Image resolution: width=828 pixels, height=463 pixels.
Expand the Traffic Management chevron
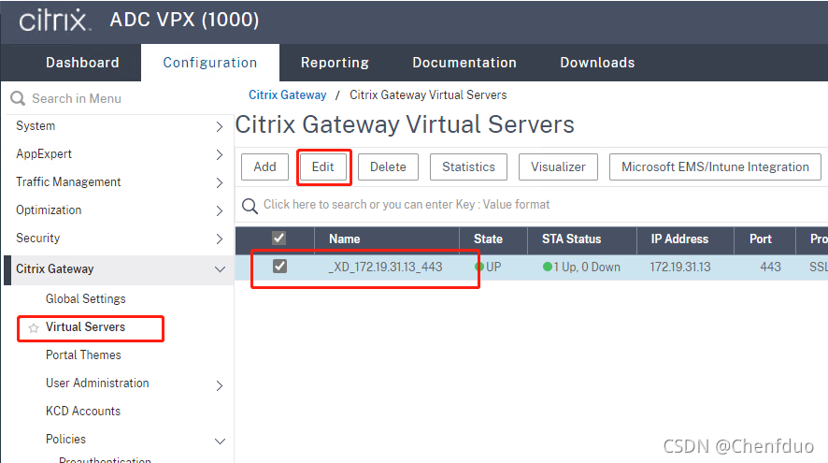(x=220, y=183)
